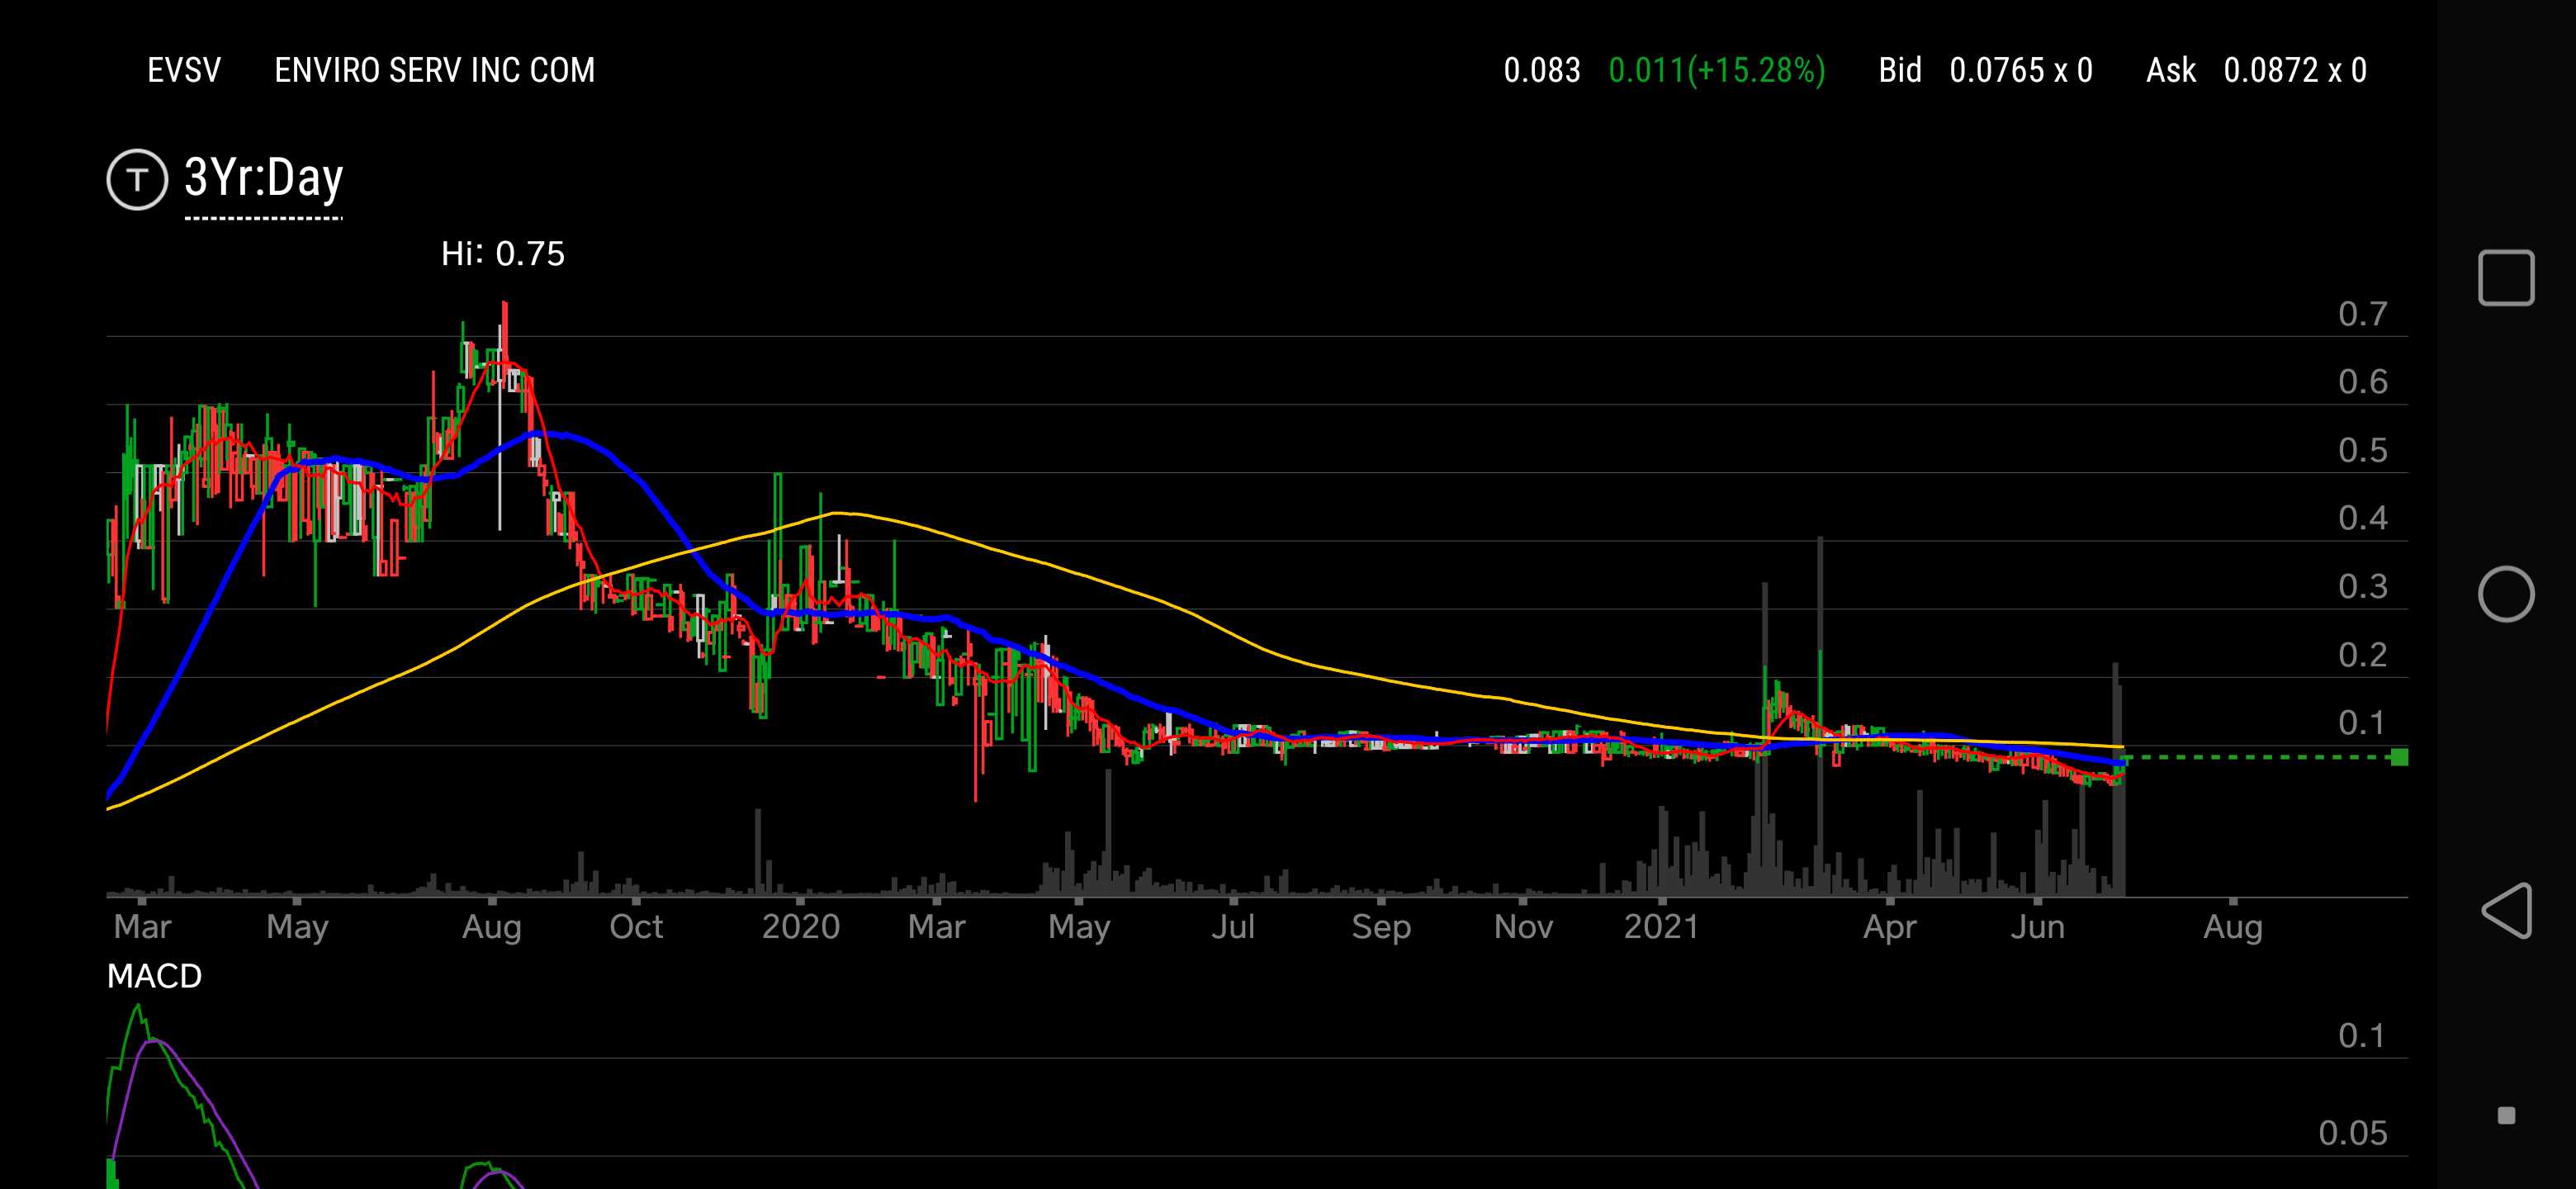2576x1189 pixels.
Task: Tap the Ask 0.0872 x 0 quote
Action: coord(2257,70)
